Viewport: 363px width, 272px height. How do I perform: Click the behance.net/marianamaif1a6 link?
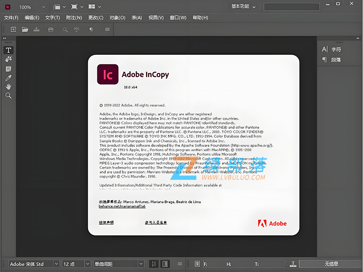122,207
